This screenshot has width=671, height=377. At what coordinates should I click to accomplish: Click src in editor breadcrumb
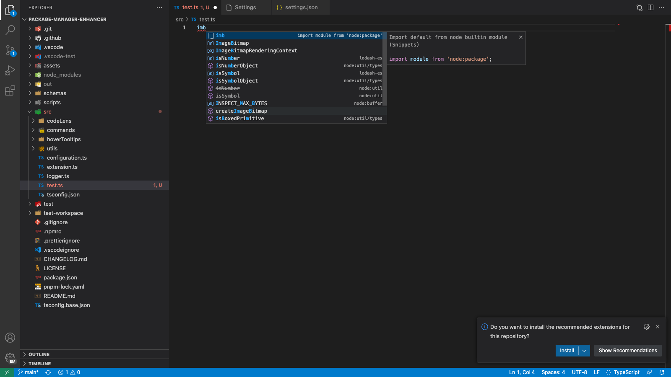point(179,20)
